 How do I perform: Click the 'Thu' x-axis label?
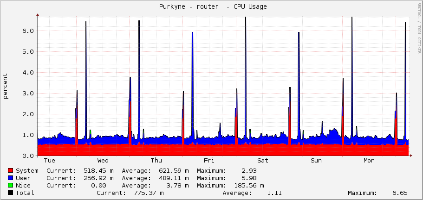click(x=156, y=161)
